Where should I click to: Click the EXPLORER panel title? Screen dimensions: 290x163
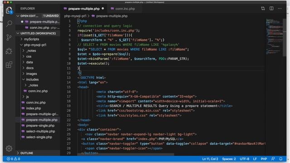pyautogui.click(x=28, y=9)
